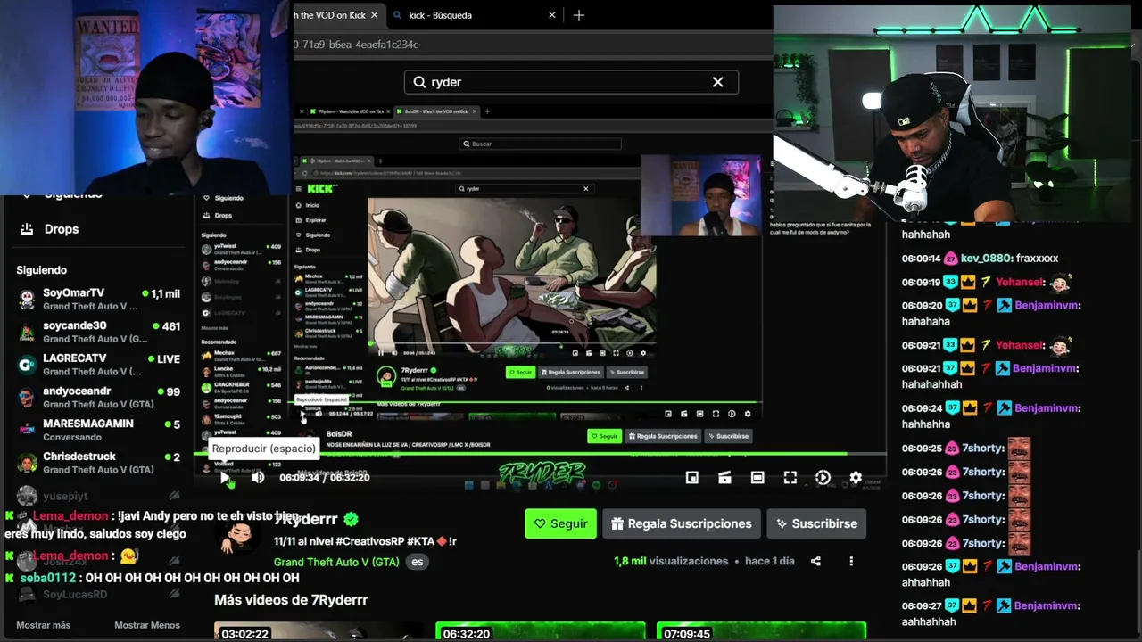This screenshot has width=1142, height=642.
Task: Seek along the green video progress bar
Action: coord(540,454)
